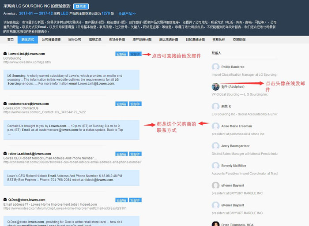Verify mailbox for LowesLink@Lowes.com
Viewport: 309px width, 226px height.
pyautogui.click(x=121, y=54)
